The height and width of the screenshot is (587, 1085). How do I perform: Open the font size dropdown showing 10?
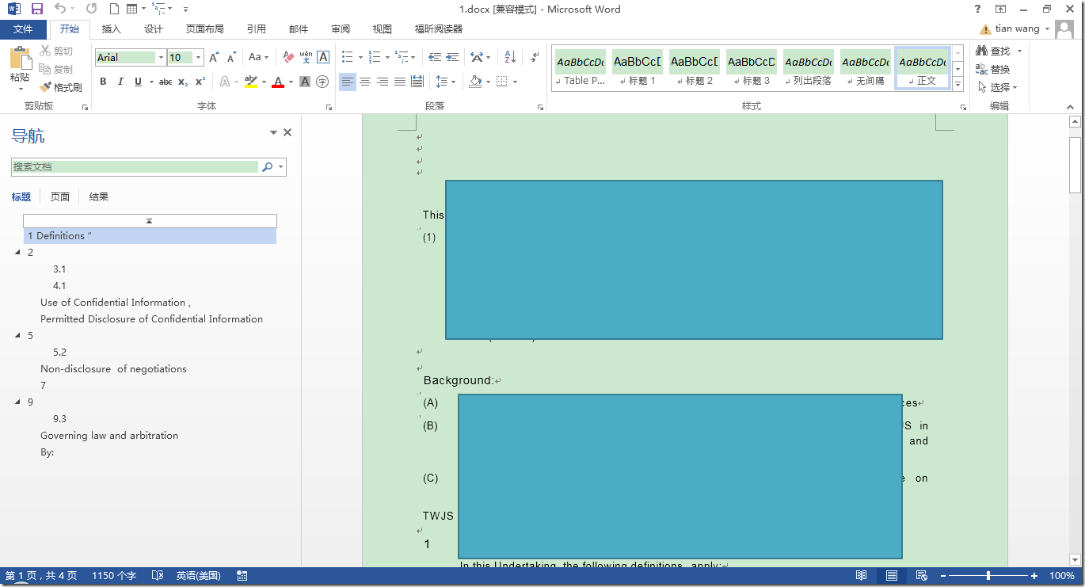coord(198,57)
